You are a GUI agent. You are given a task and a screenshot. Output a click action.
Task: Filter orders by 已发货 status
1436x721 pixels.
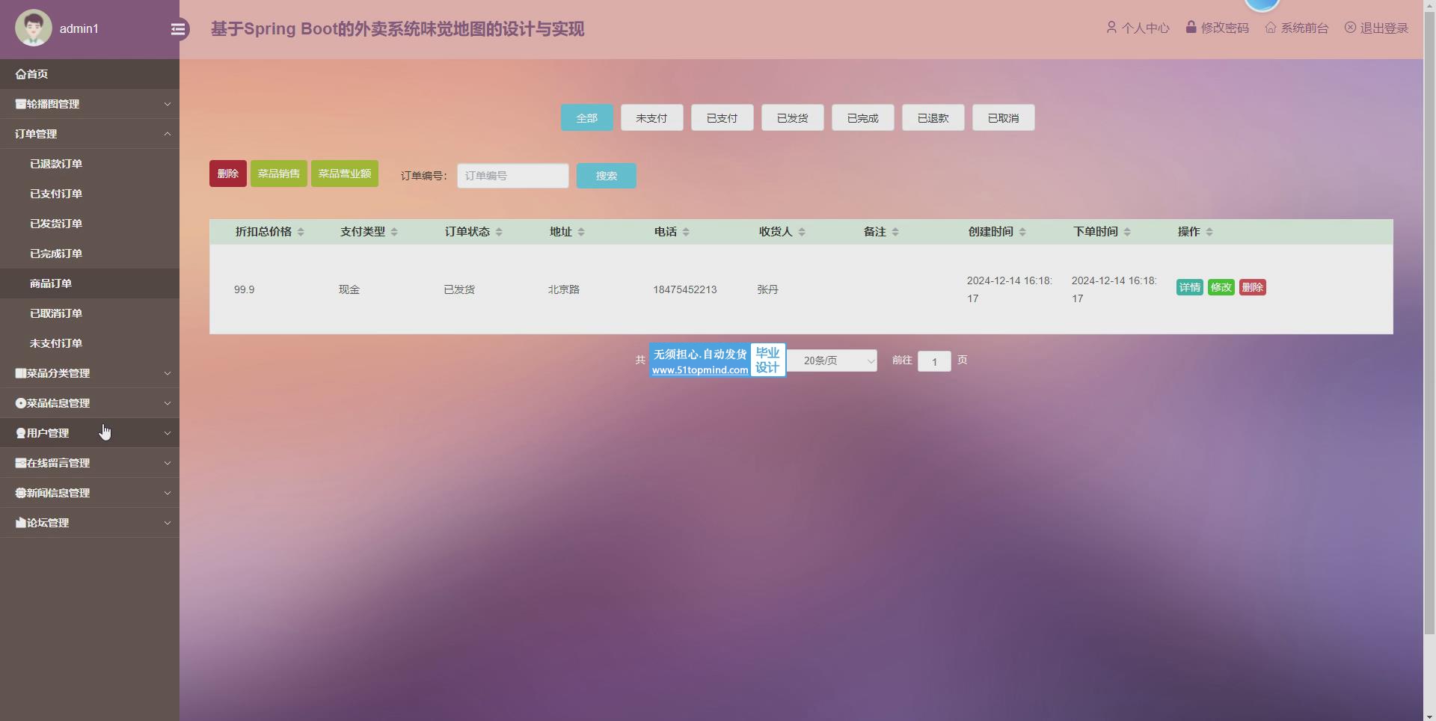pos(792,118)
